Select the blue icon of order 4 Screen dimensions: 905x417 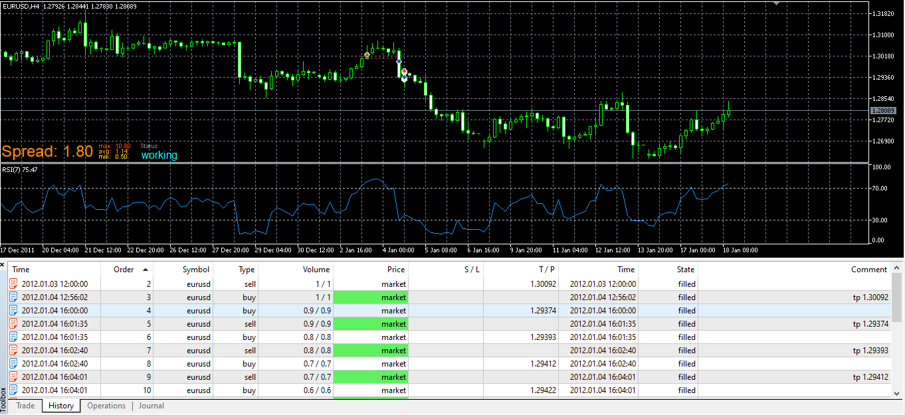pos(14,311)
